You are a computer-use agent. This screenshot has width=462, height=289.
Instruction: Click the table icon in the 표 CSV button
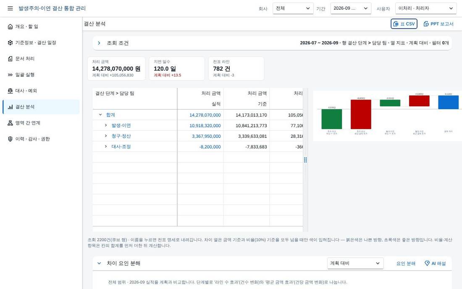(x=396, y=24)
